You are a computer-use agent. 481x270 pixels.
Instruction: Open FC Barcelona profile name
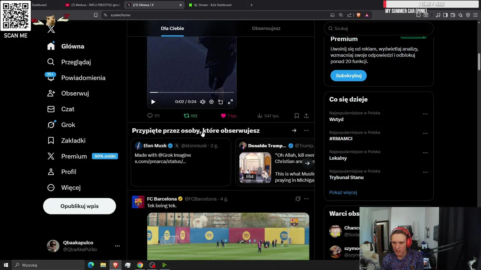162,199
